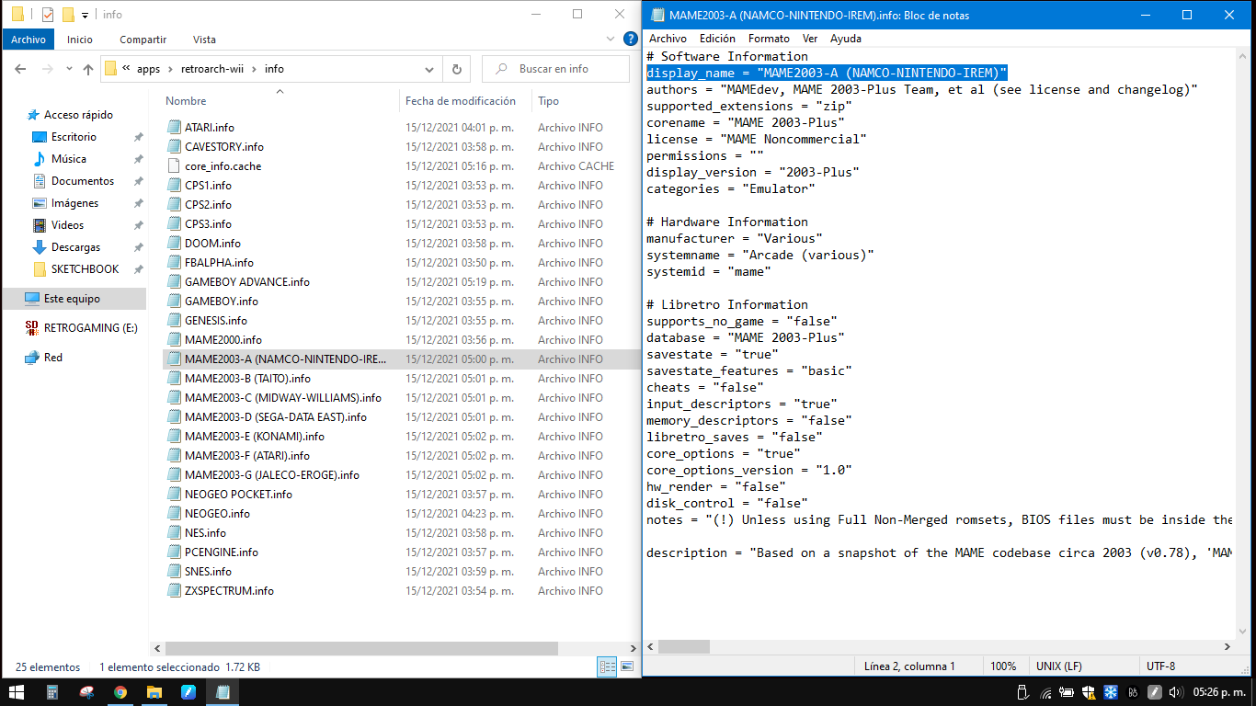Click the blue pen app on taskbar

click(x=188, y=692)
